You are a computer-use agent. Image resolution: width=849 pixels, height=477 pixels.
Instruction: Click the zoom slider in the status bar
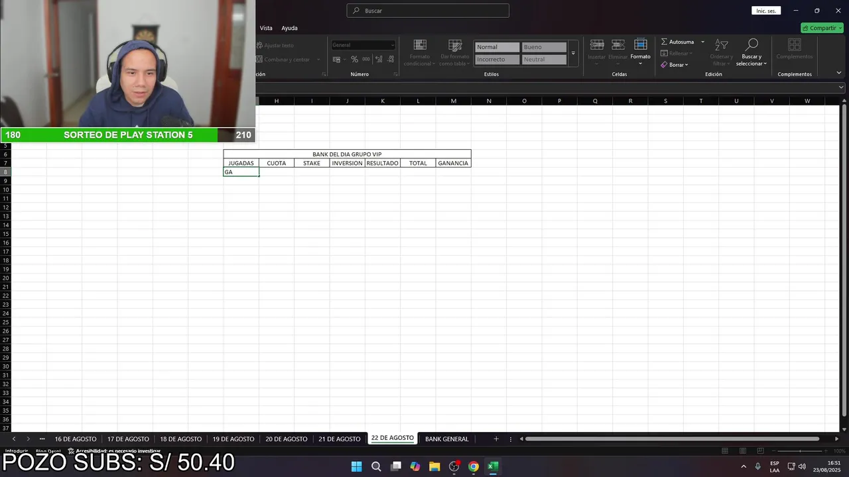pyautogui.click(x=801, y=451)
